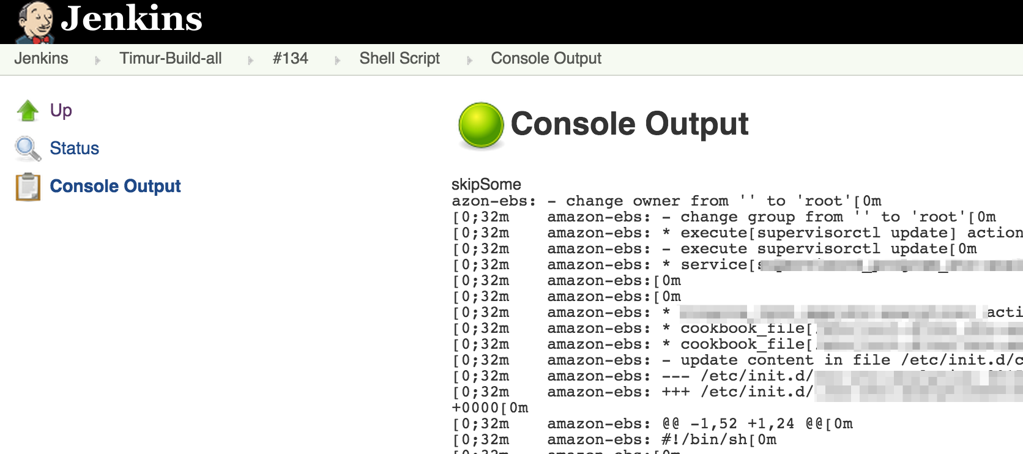
Task: Open Shell Script breadcrumb item
Action: pyautogui.click(x=400, y=59)
